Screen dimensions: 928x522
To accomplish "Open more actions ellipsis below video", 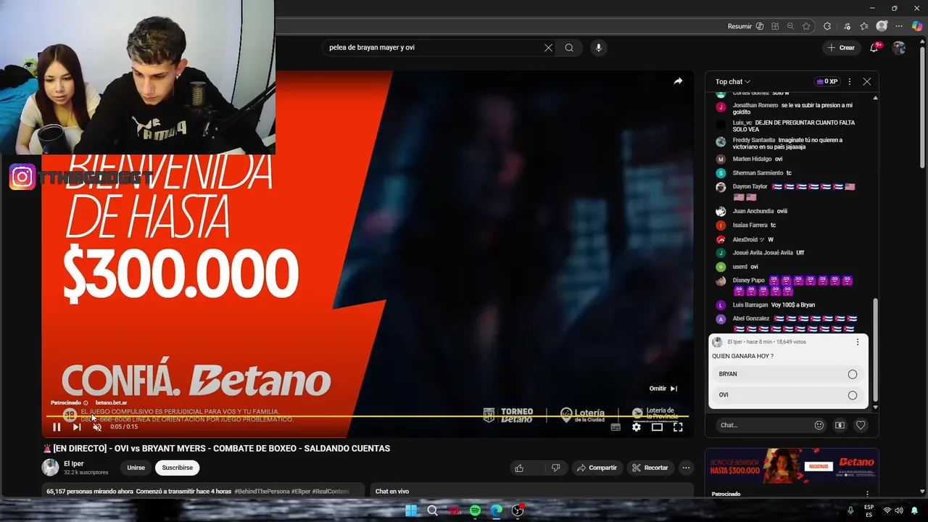I will [x=686, y=468].
